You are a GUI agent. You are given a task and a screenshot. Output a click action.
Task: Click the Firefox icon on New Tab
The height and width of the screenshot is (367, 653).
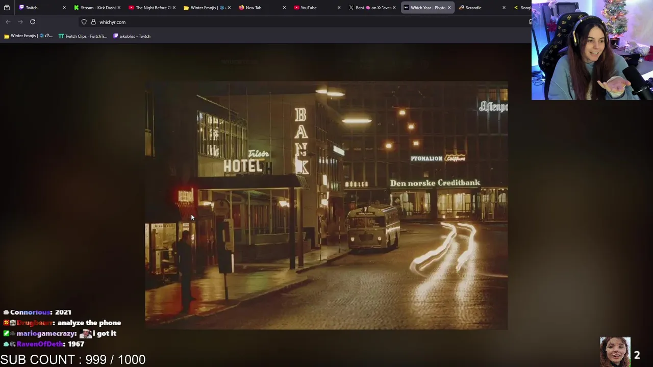[x=241, y=8]
